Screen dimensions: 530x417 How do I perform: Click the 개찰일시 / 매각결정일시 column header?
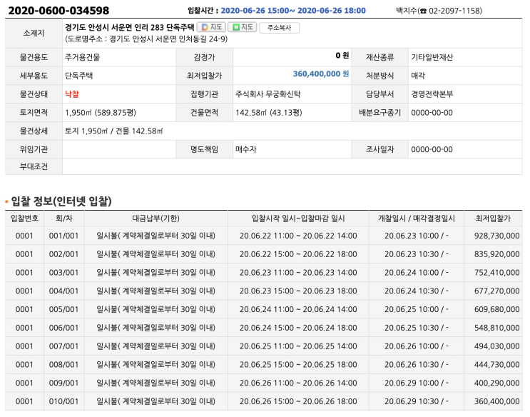pyautogui.click(x=417, y=218)
